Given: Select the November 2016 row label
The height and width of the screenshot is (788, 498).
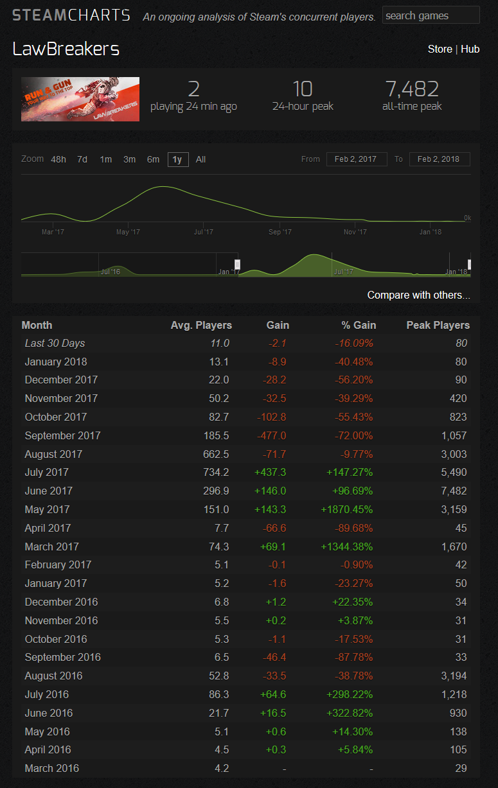Looking at the screenshot, I should click(61, 621).
